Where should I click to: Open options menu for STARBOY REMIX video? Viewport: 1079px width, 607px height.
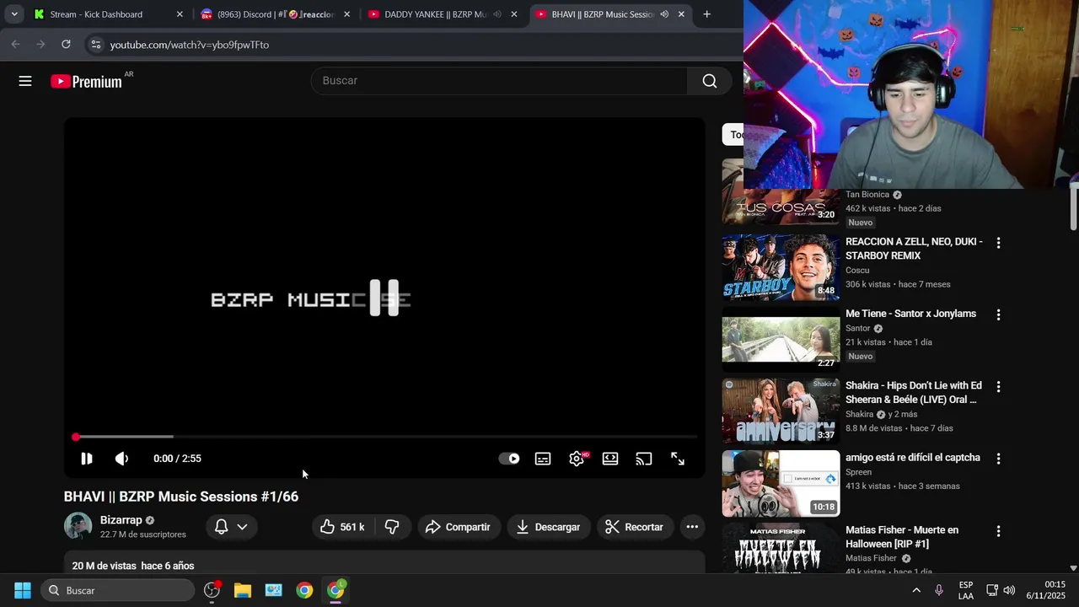coord(998,243)
